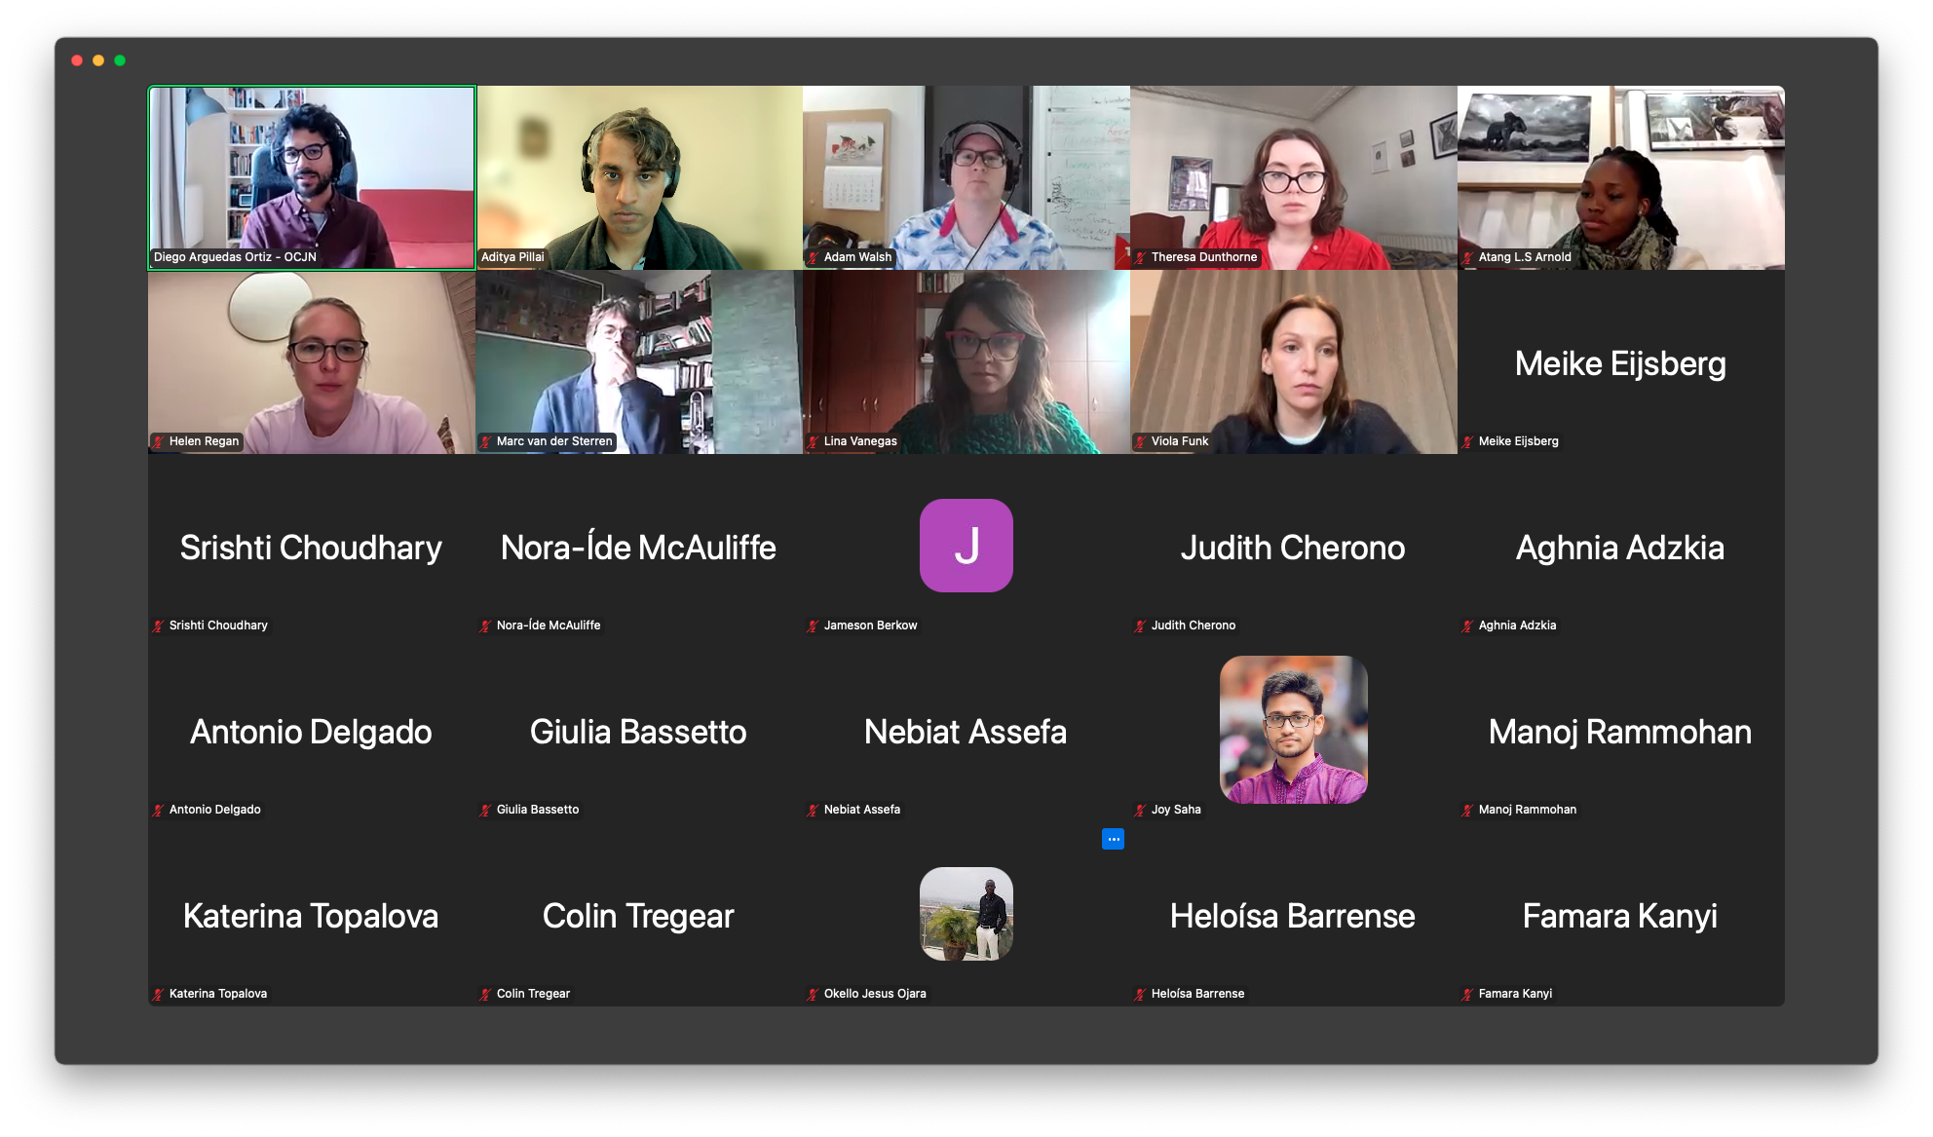
Task: Click muted mic icon next to Theresa Dunthorne
Action: point(1140,257)
